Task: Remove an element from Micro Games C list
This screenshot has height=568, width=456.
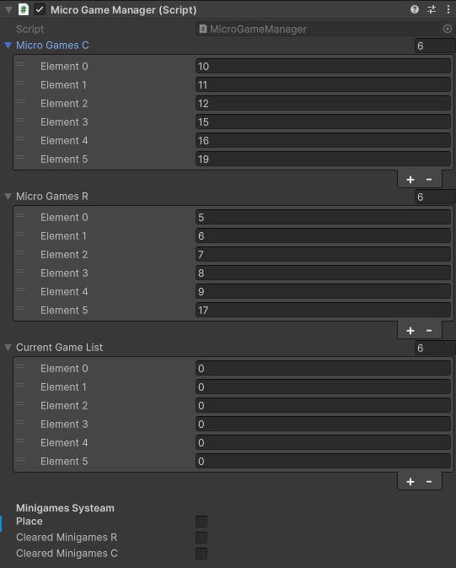Action: pyautogui.click(x=429, y=180)
